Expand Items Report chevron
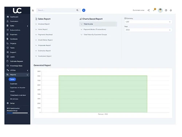 36,29
